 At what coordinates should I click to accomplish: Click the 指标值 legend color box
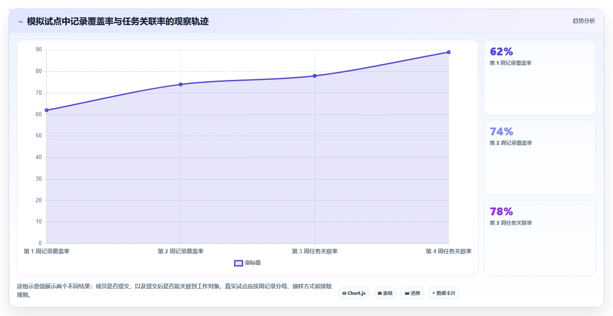tap(238, 263)
